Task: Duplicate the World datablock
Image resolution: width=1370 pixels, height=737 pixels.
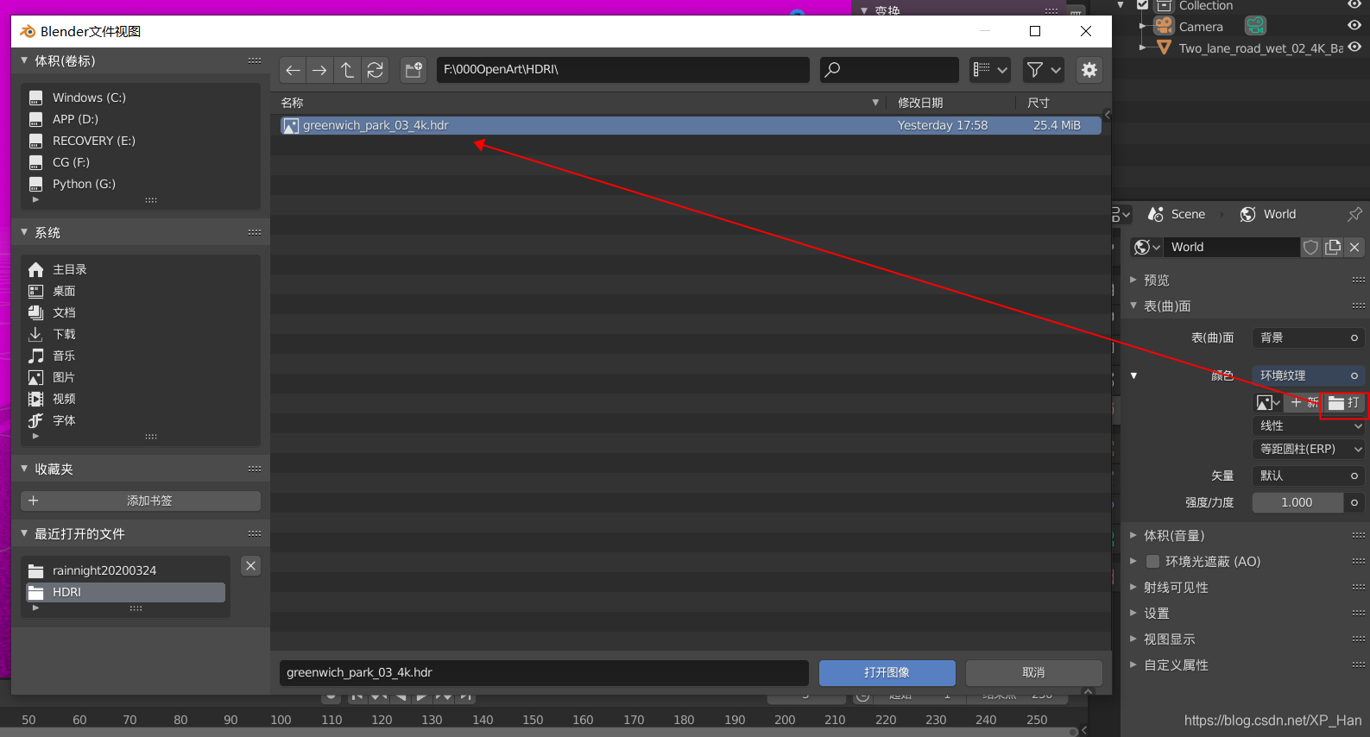Action: [1333, 248]
